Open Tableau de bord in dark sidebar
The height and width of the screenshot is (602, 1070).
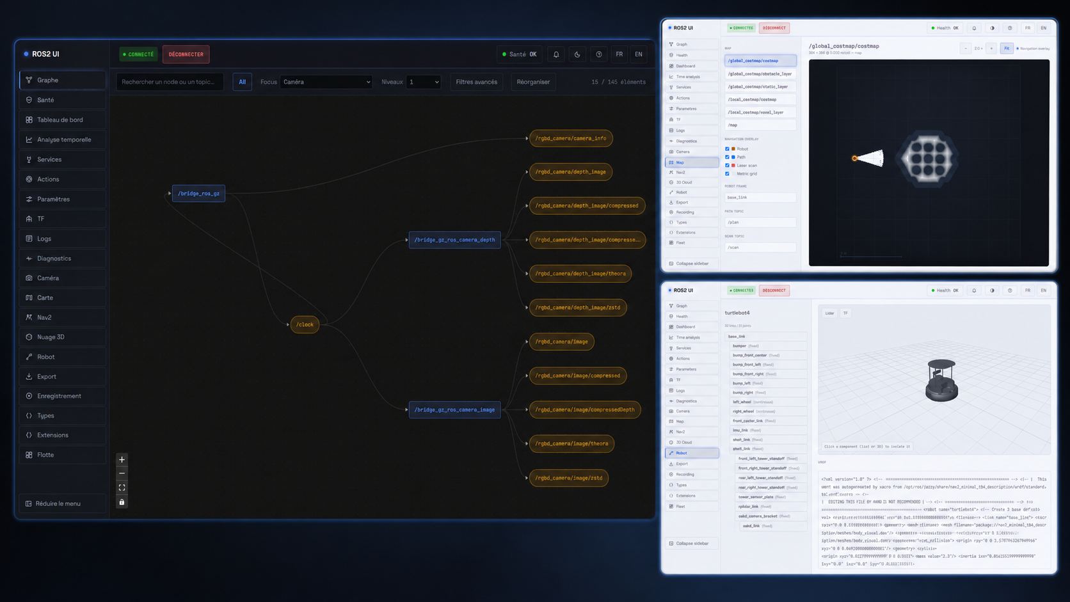pyautogui.click(x=62, y=120)
